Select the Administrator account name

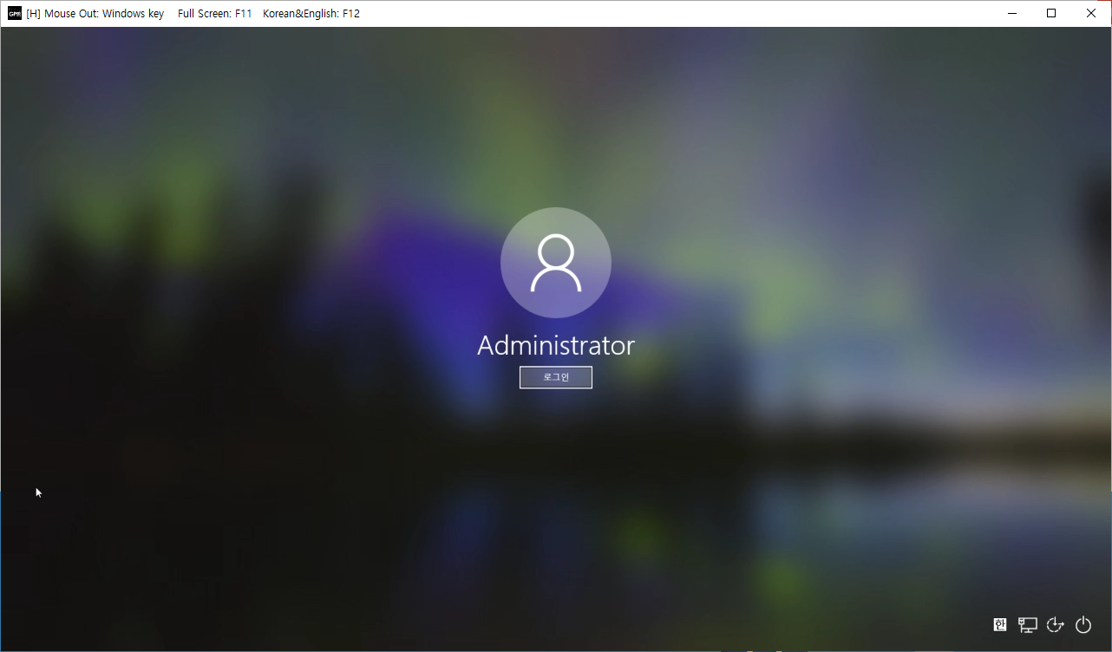click(556, 346)
